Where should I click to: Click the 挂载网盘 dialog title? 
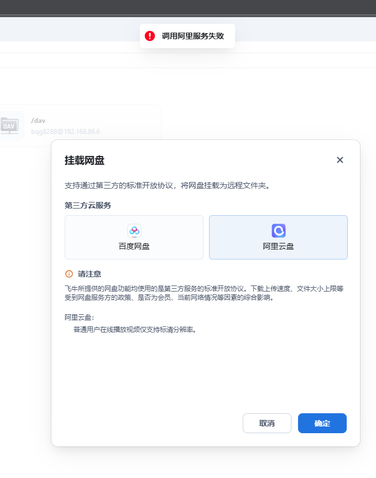coord(85,160)
